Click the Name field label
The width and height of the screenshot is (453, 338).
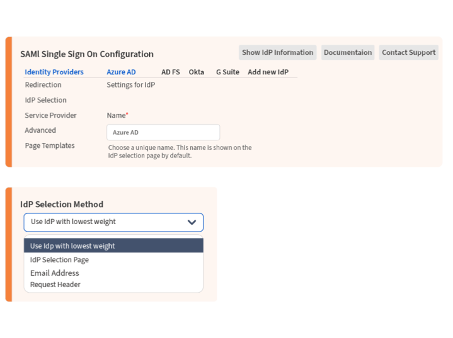pos(117,115)
